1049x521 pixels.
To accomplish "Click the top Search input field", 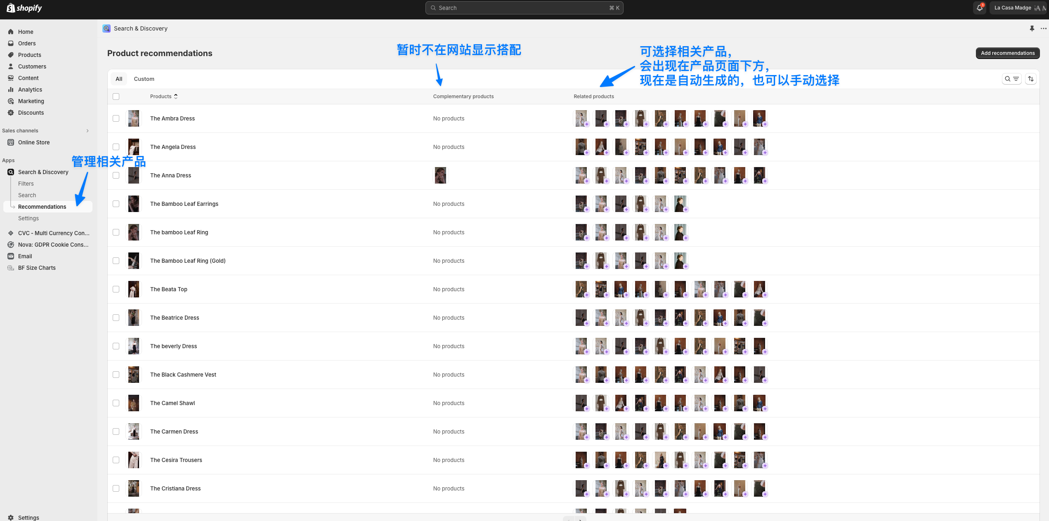I will coord(524,8).
